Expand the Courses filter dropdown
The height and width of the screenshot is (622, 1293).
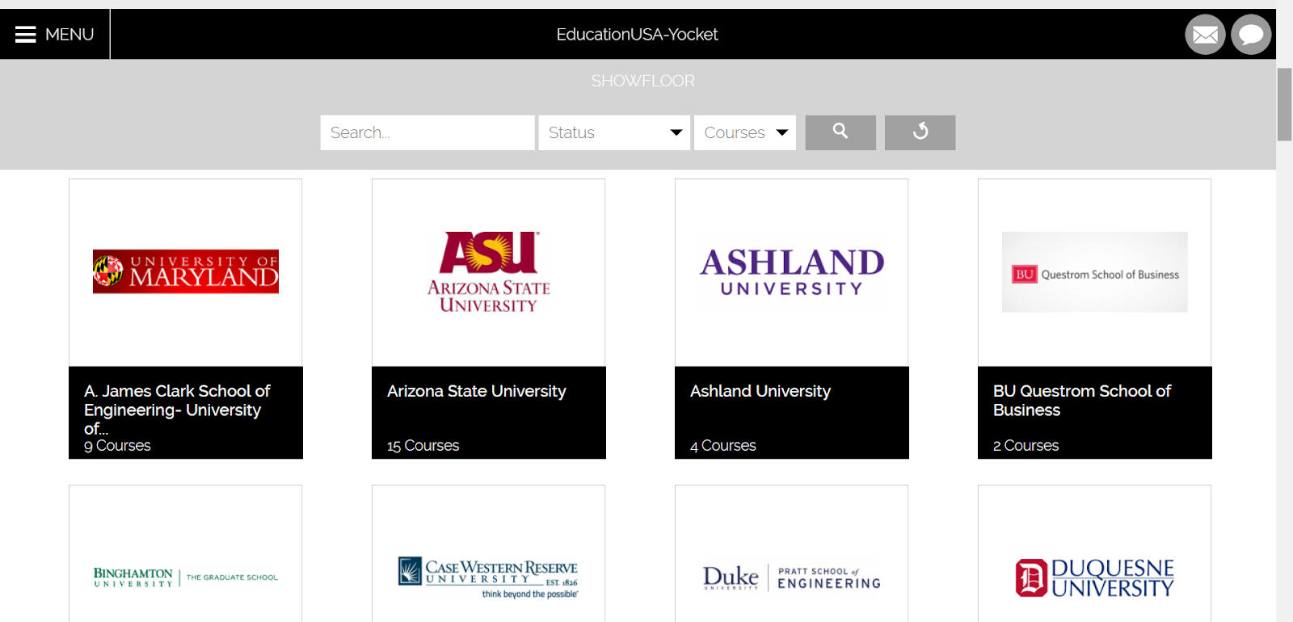coord(745,132)
